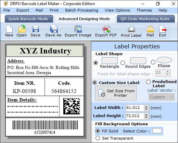Screen dimensions: 178x143
Task: Export the label as image
Action: pos(78,31)
